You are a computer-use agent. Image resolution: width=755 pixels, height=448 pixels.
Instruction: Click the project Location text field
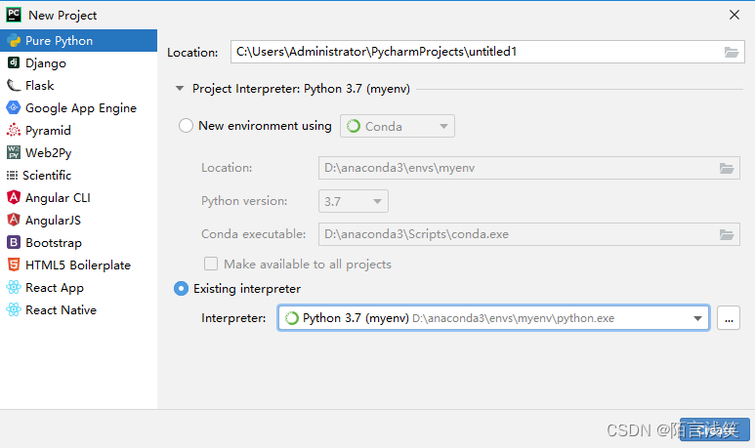click(x=487, y=52)
